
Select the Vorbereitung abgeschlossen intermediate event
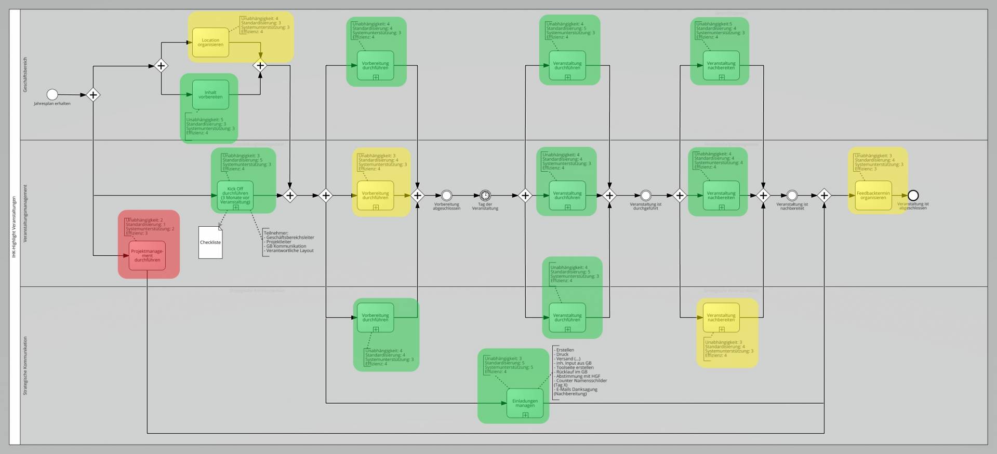pos(446,196)
